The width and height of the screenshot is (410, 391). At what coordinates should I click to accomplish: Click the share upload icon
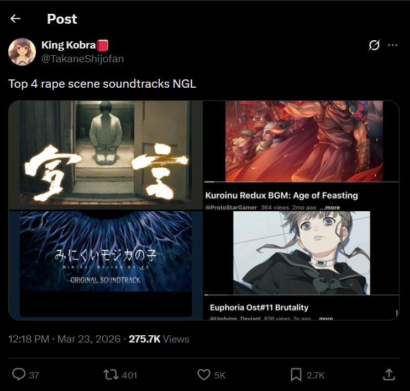389,374
